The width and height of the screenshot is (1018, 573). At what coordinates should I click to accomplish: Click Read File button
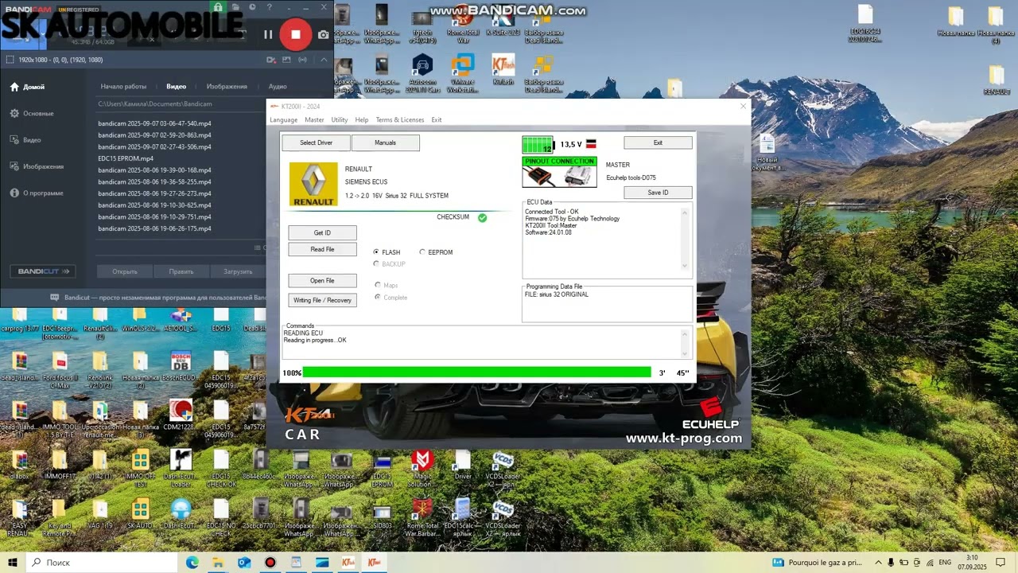point(322,249)
